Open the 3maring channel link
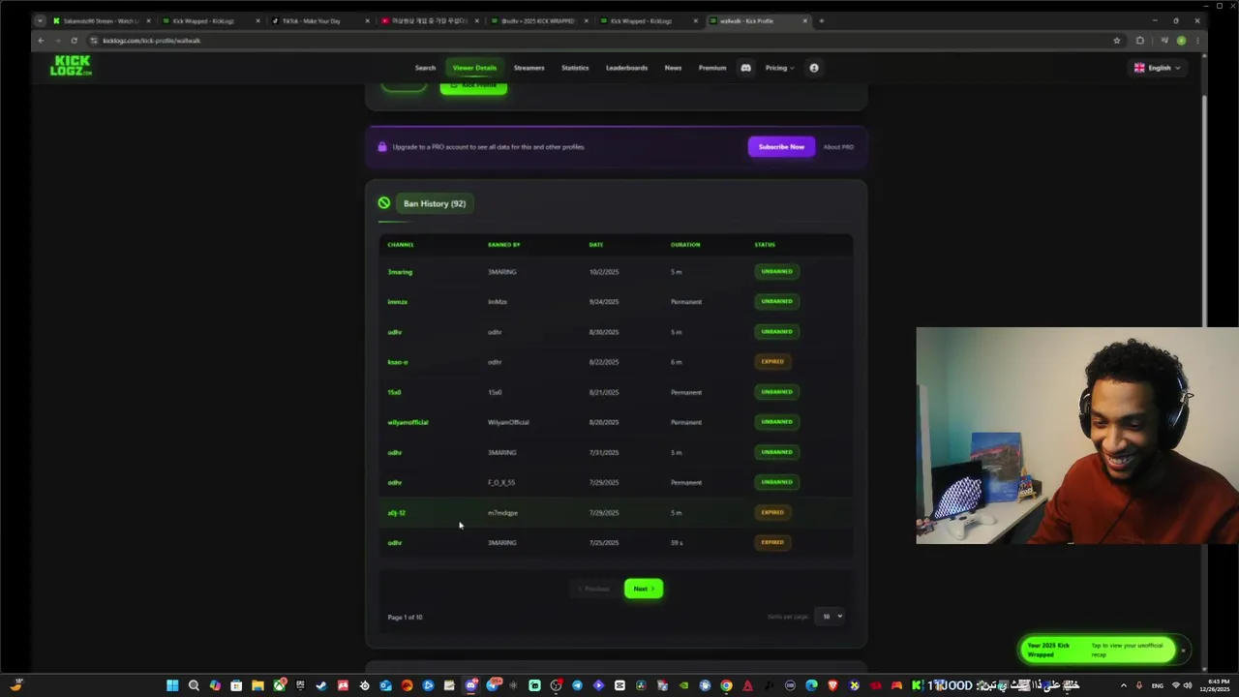 click(x=400, y=272)
